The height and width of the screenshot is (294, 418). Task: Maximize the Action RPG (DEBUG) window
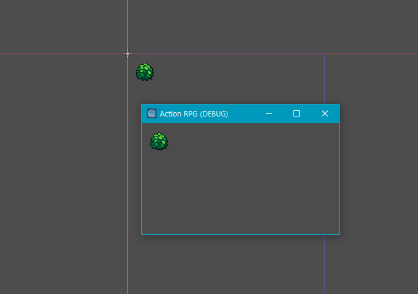[297, 114]
